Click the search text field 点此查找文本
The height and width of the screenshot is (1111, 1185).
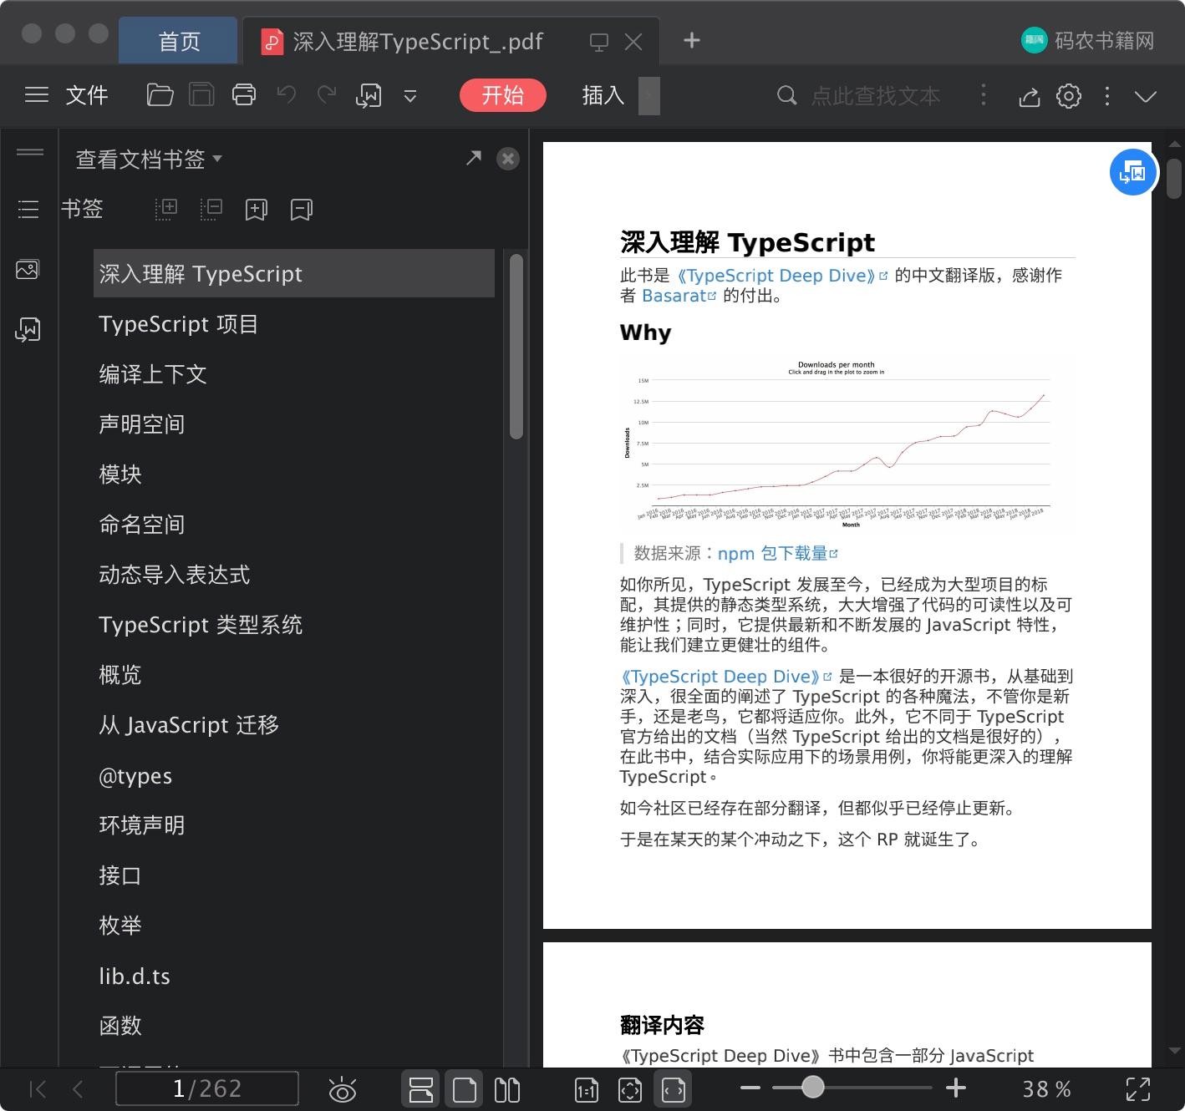[x=875, y=96]
